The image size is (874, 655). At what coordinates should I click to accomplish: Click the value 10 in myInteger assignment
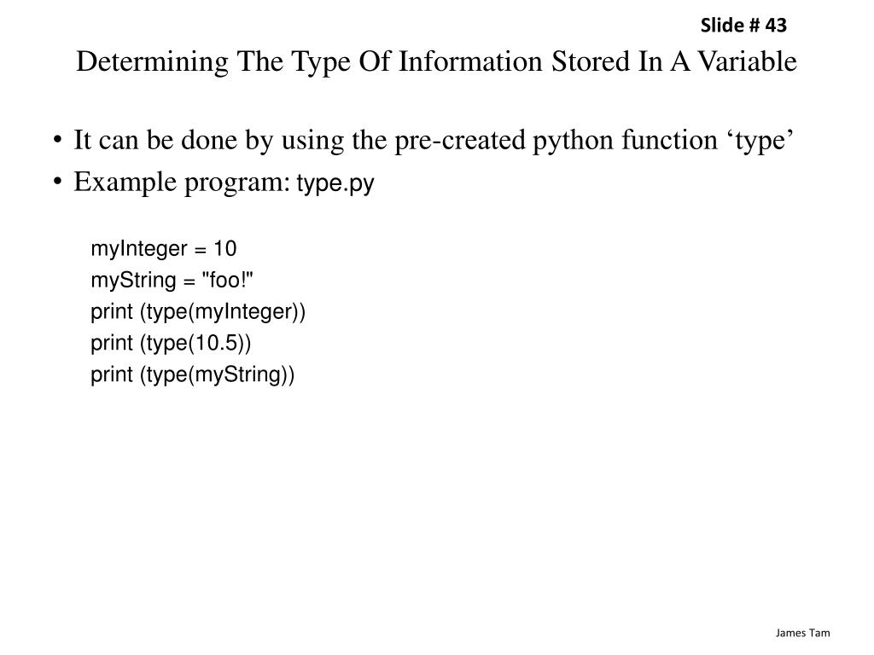[225, 249]
